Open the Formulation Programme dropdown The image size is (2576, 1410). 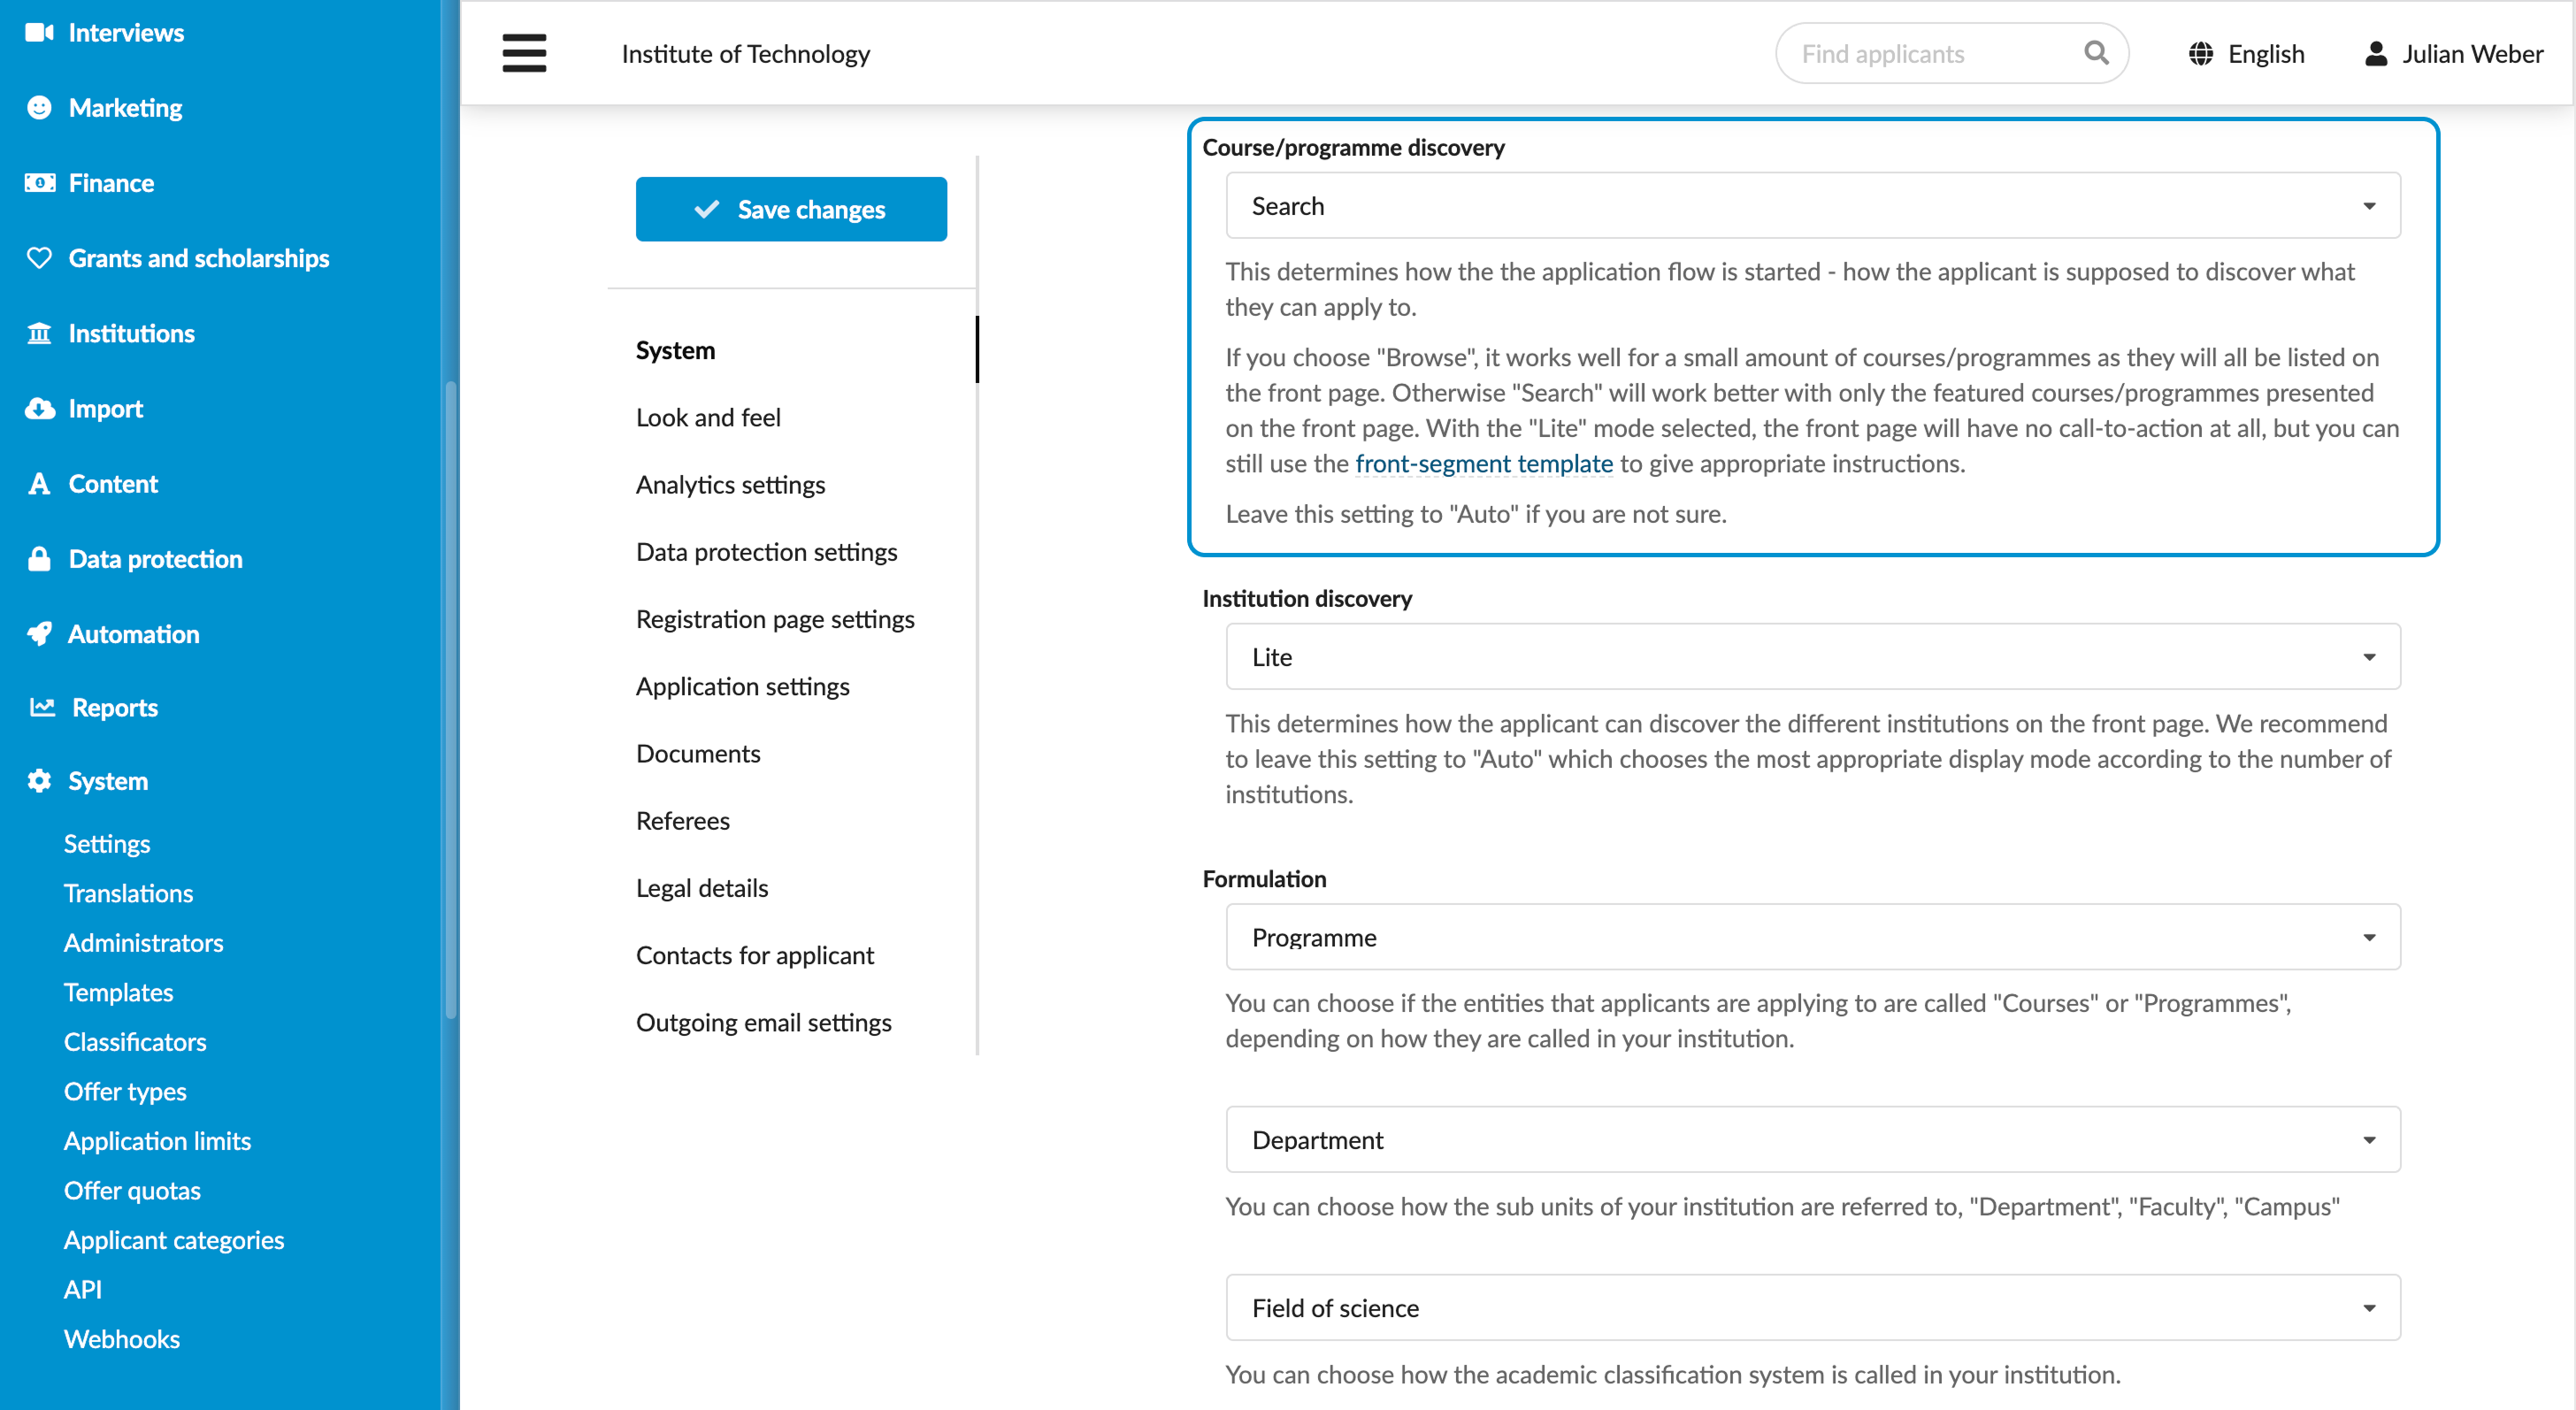click(x=1812, y=936)
